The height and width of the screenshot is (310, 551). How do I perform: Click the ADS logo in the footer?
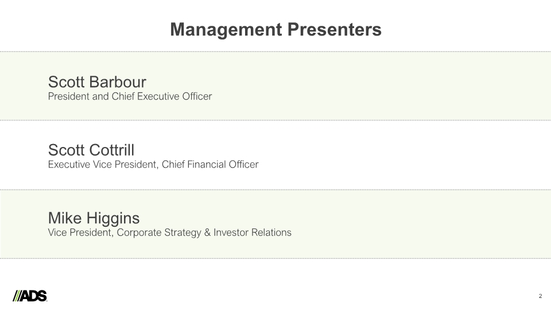pyautogui.click(x=30, y=296)
